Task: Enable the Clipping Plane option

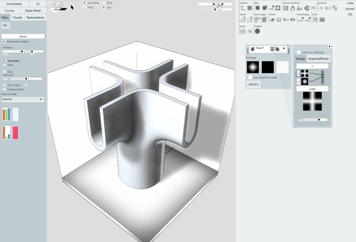Action: pyautogui.click(x=4, y=89)
